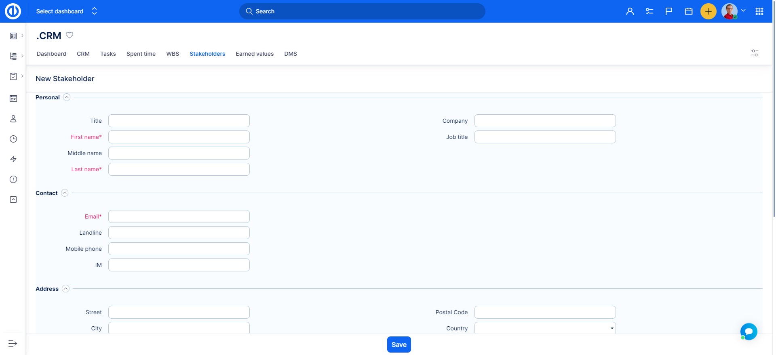Click the lightning bolt sidebar icon
Viewport: 776px width, 355px height.
coord(13,159)
